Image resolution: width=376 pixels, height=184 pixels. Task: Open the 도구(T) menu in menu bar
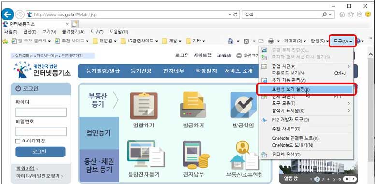tap(97, 32)
